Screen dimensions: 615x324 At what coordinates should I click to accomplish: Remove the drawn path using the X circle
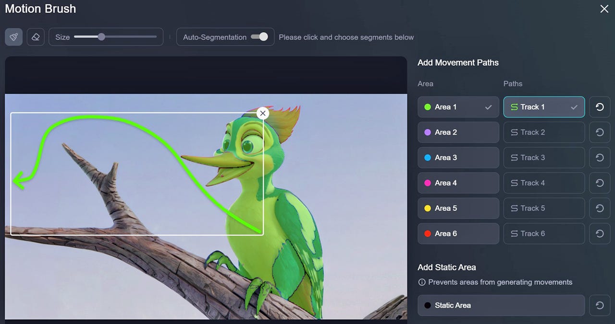click(x=262, y=113)
